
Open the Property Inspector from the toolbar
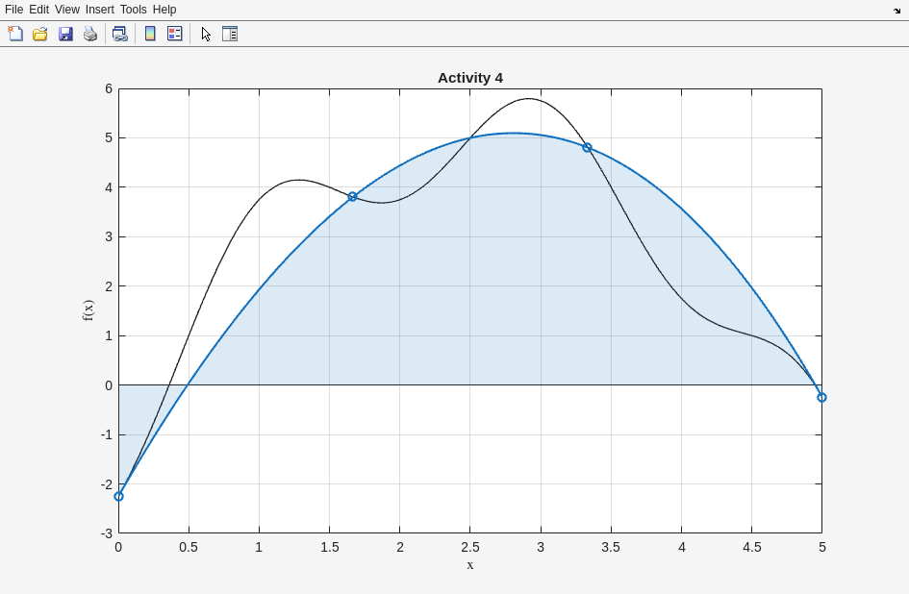coord(230,34)
